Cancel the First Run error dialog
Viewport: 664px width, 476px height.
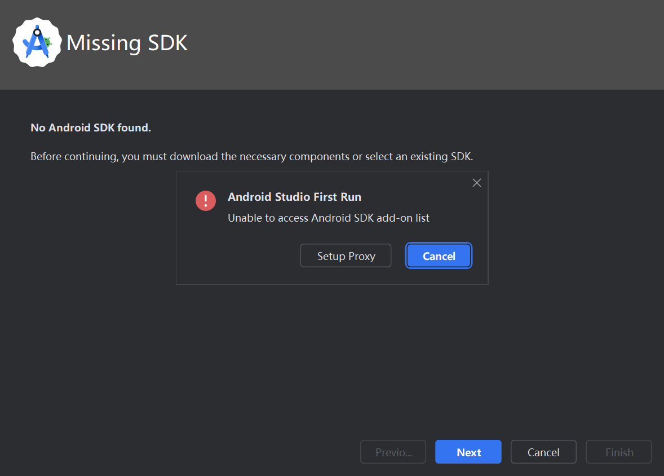click(439, 255)
